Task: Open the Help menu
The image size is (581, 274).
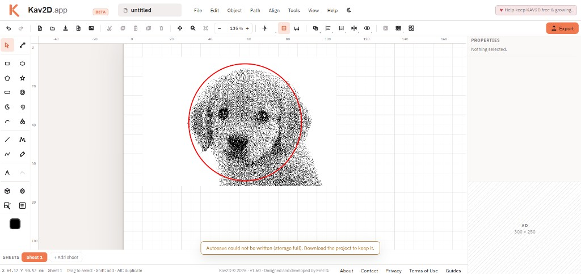Action: click(x=332, y=10)
